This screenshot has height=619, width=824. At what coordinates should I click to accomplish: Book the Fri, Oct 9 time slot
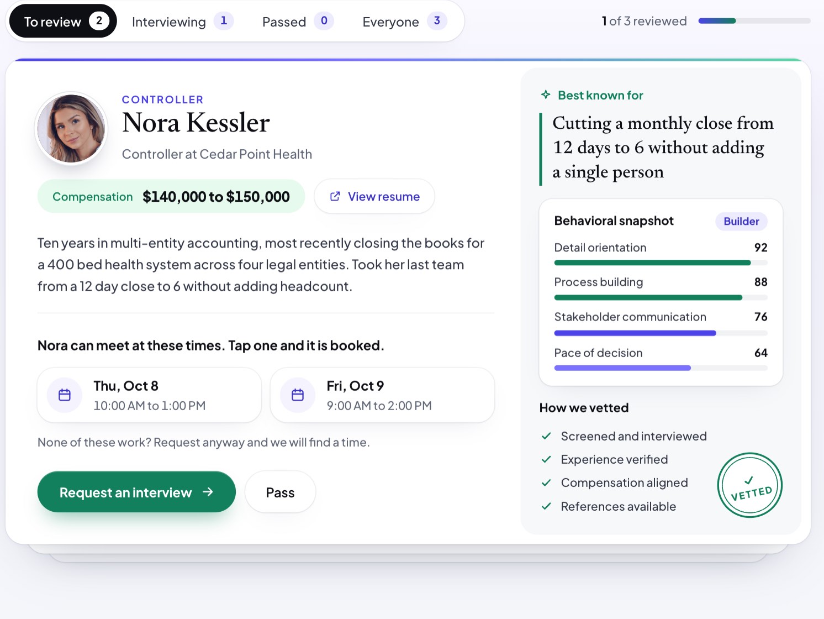click(382, 395)
